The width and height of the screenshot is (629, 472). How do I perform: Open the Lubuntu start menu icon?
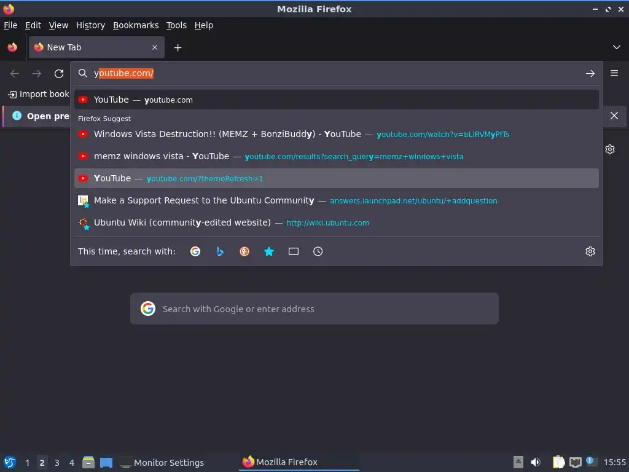pyautogui.click(x=10, y=462)
